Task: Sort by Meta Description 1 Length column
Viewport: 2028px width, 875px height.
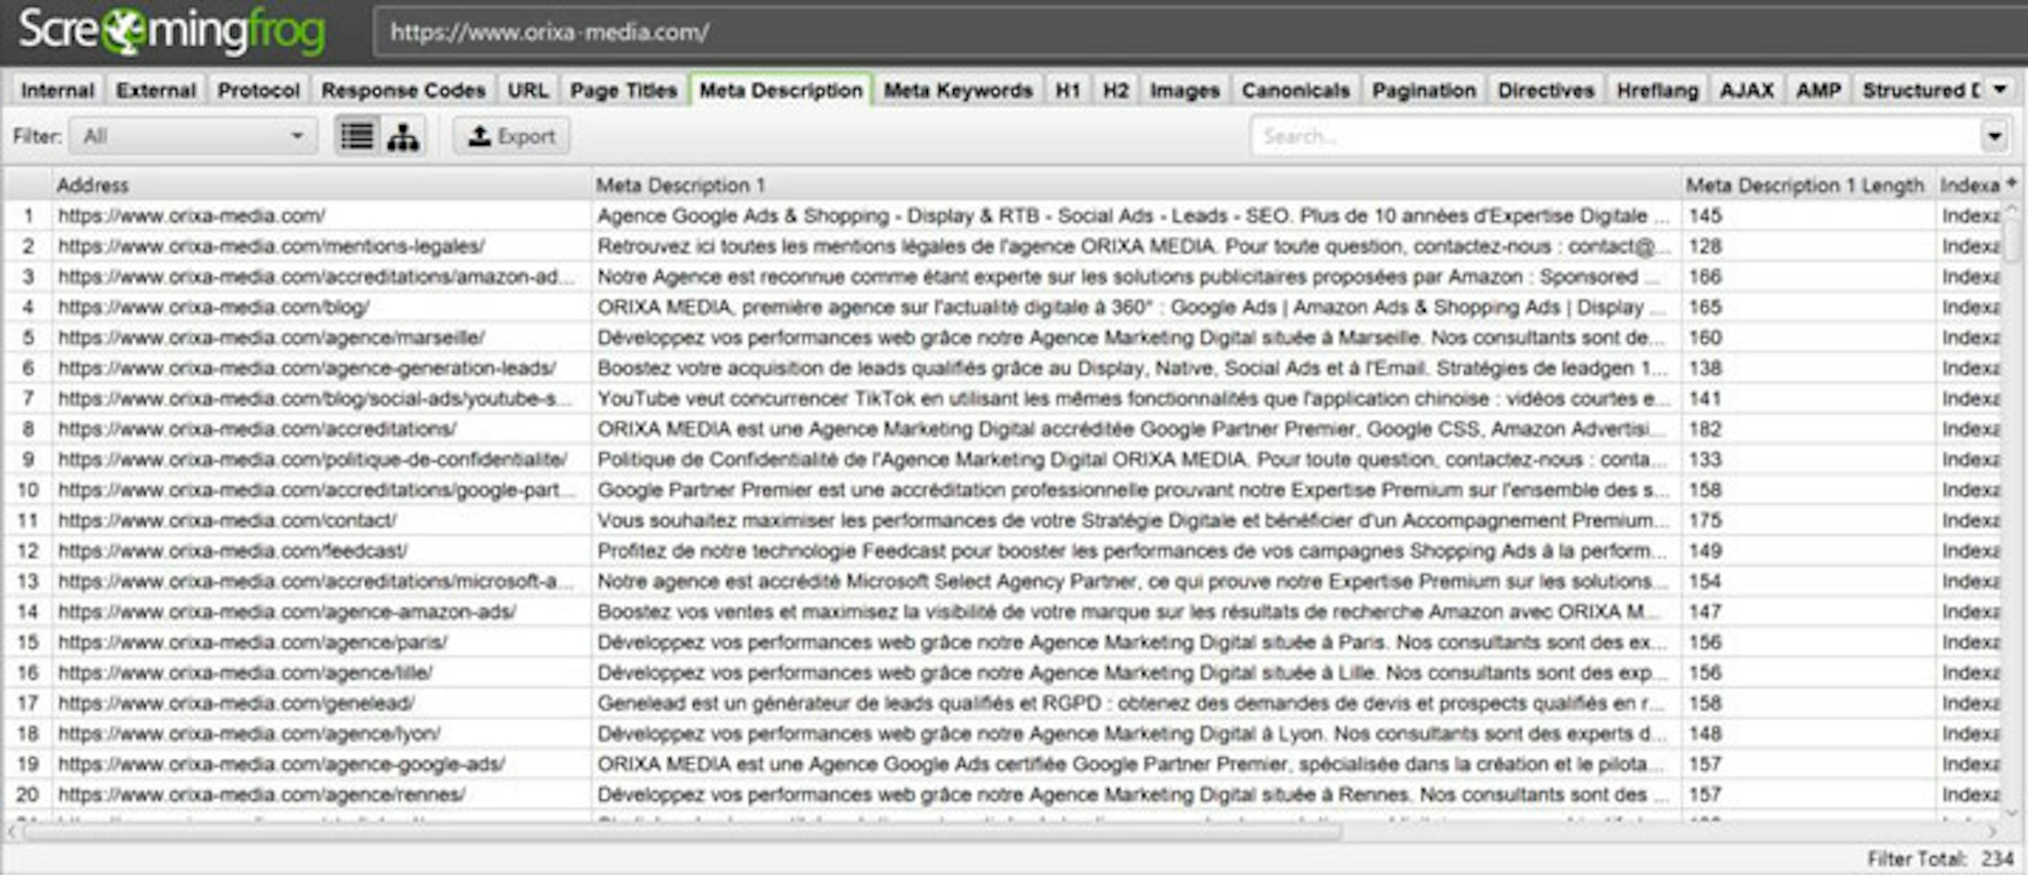Action: tap(1805, 186)
